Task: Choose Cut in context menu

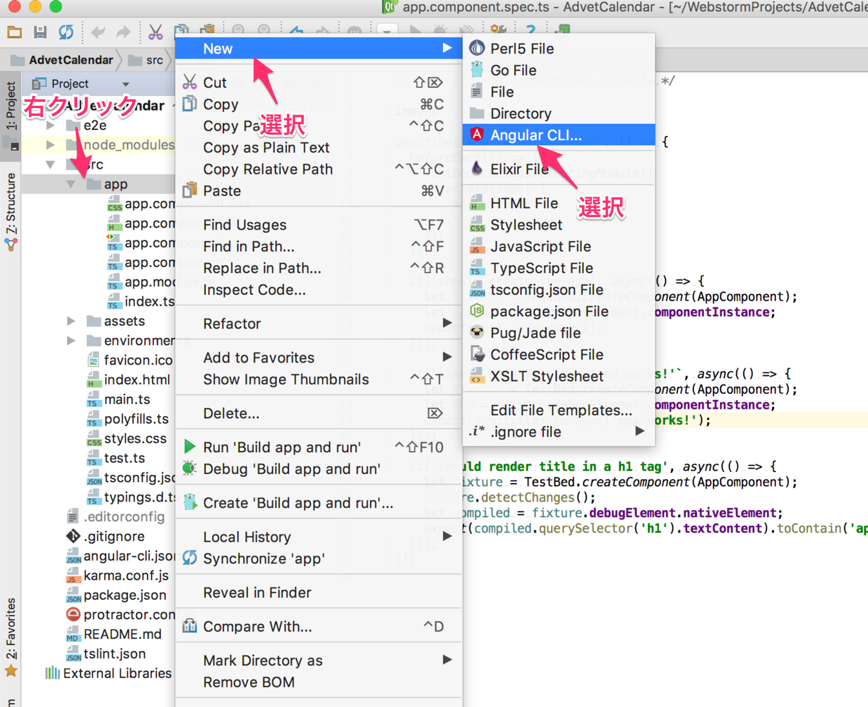Action: coord(319,82)
